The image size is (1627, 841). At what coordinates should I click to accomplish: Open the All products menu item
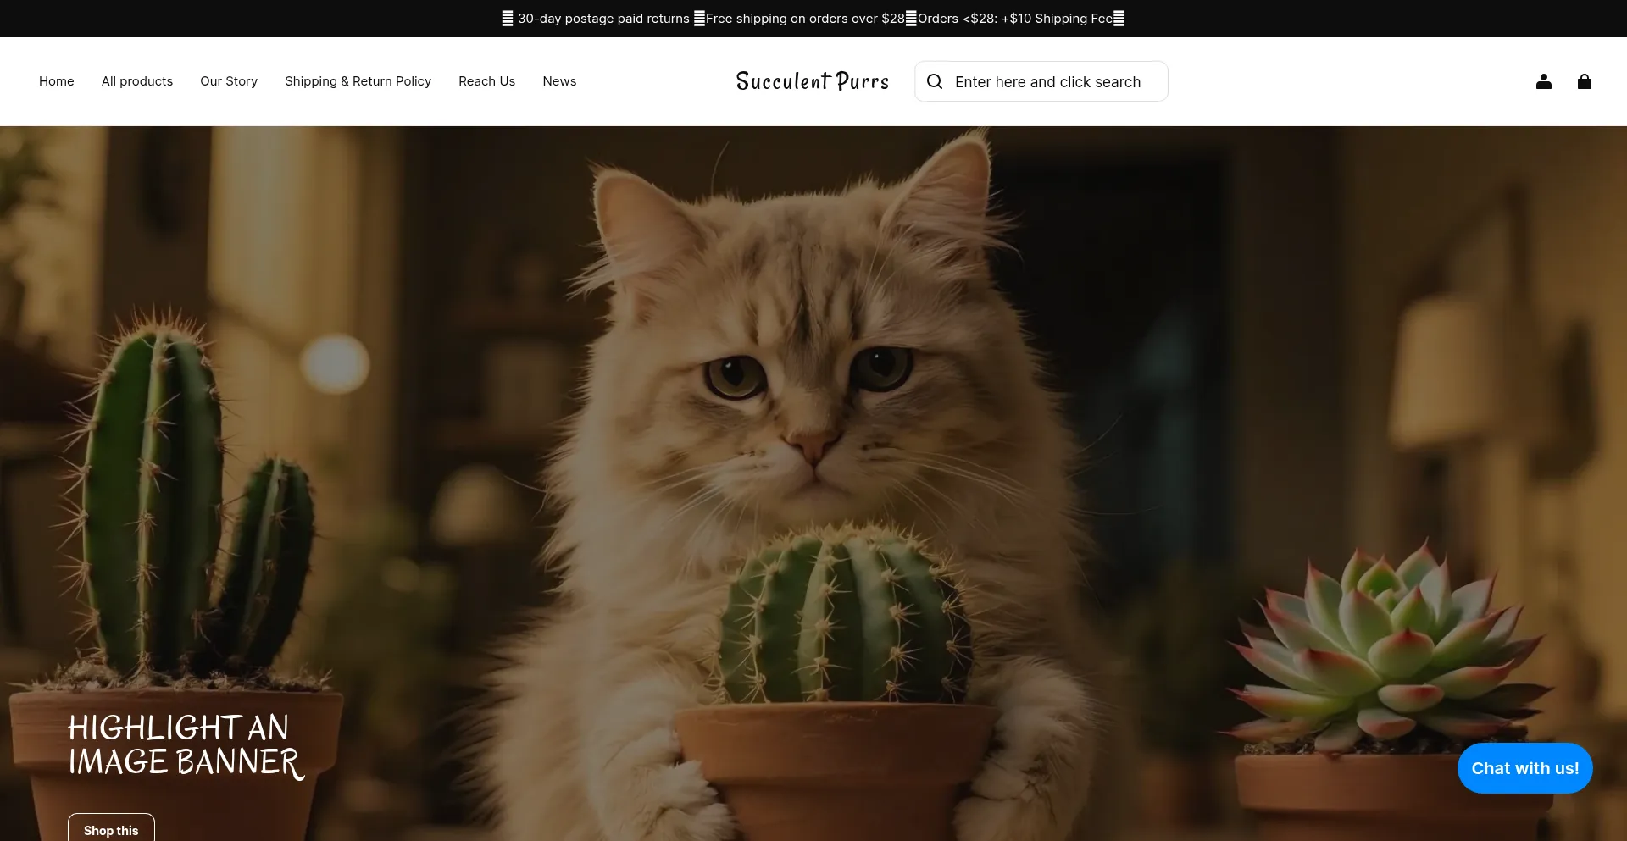click(x=137, y=81)
